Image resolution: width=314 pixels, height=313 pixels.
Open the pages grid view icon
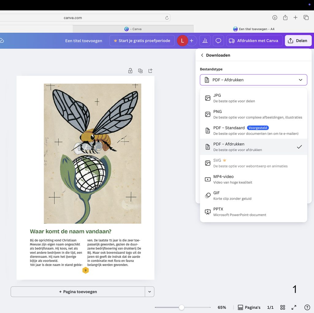coord(282,307)
